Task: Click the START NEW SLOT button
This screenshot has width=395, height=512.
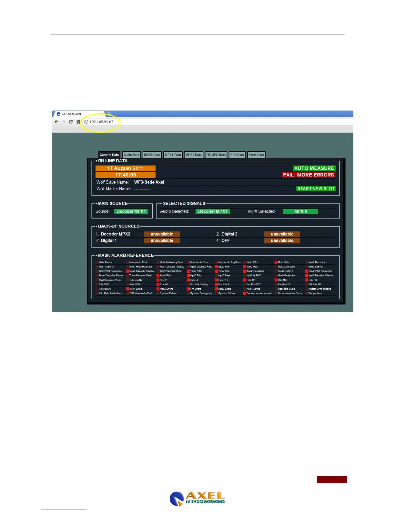Action: (x=316, y=189)
